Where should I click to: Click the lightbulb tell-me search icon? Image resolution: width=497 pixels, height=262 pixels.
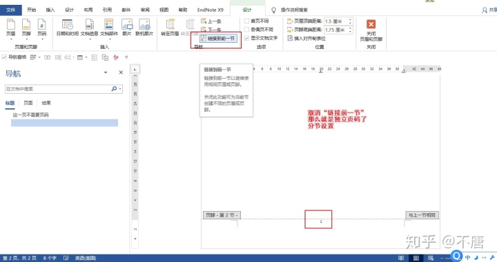tap(273, 10)
